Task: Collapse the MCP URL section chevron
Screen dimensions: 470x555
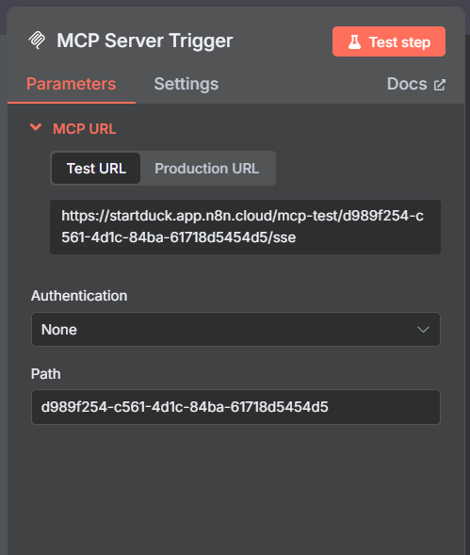Action: [36, 127]
